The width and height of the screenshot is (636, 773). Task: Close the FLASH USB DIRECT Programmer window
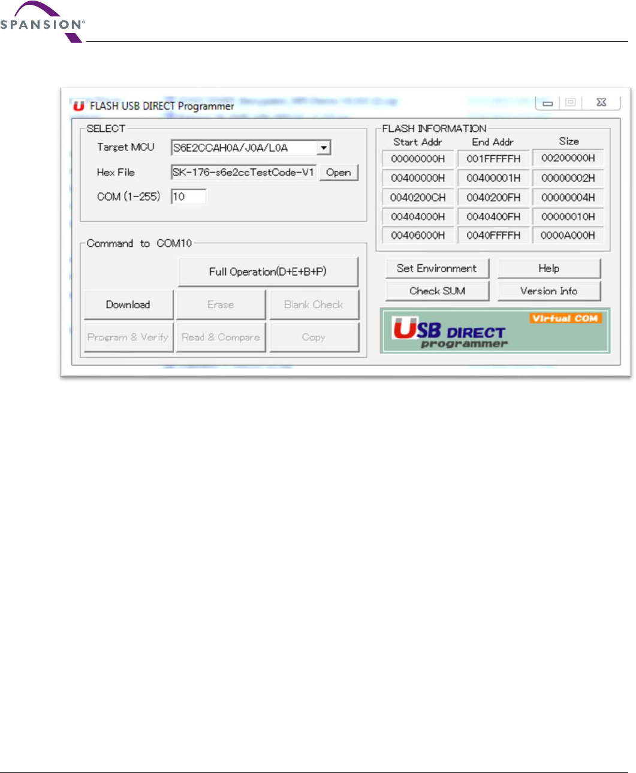point(602,102)
